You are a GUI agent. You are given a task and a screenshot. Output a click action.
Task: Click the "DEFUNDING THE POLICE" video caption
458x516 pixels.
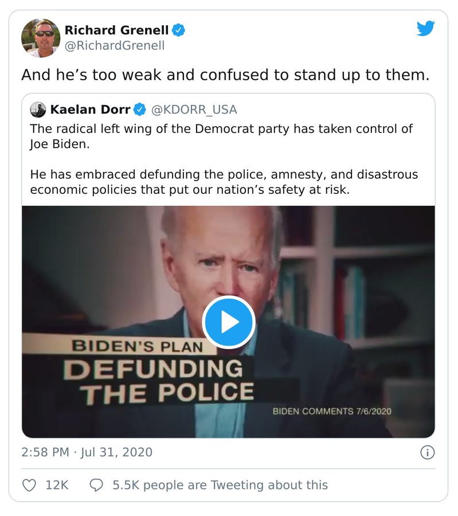pyautogui.click(x=166, y=380)
